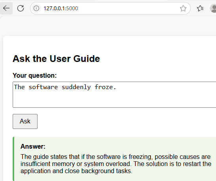Go back using the browser back arrow
Screen dimensions: 216x181
6,8
